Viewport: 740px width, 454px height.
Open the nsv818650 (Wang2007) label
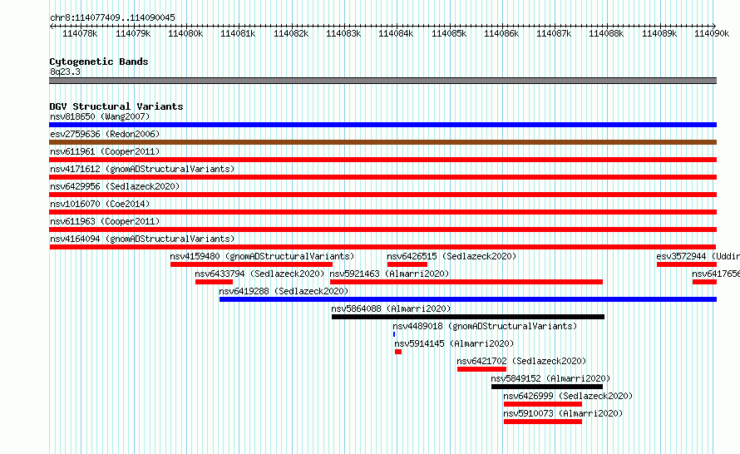[x=100, y=116]
